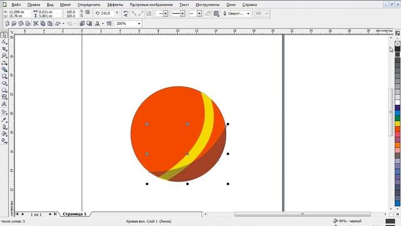The width and height of the screenshot is (401, 226).
Task: Click the Export icon
Action: pyautogui.click(x=89, y=24)
